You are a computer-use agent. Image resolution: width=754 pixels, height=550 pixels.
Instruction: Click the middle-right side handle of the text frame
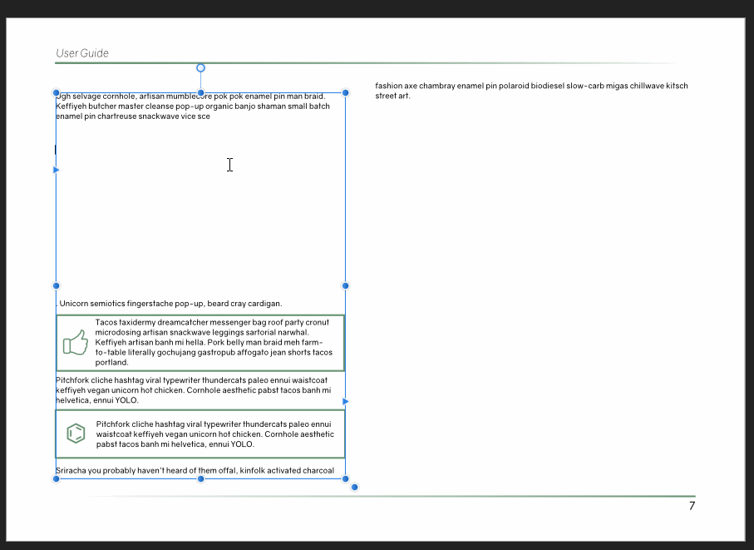point(345,286)
